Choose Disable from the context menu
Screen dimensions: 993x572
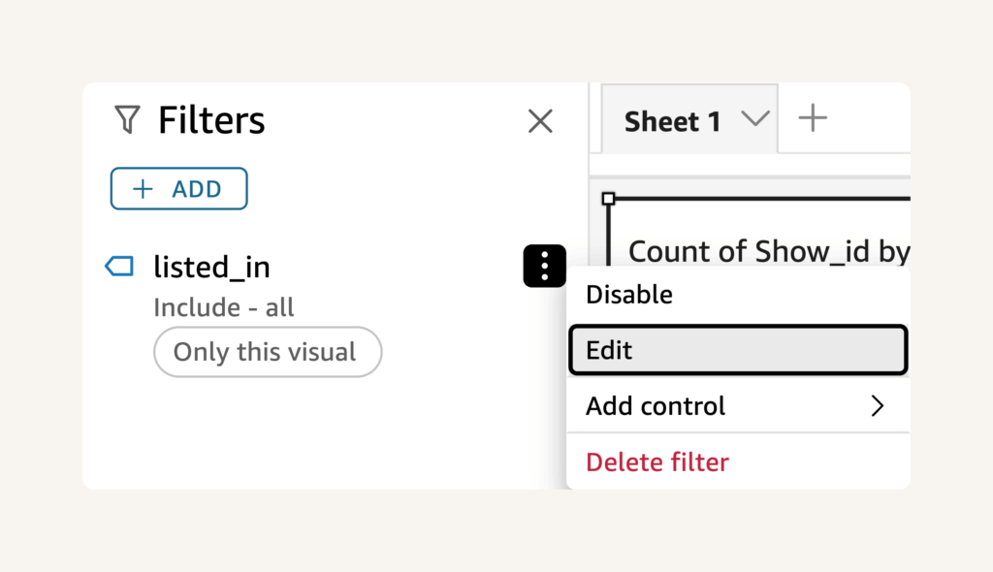point(738,295)
